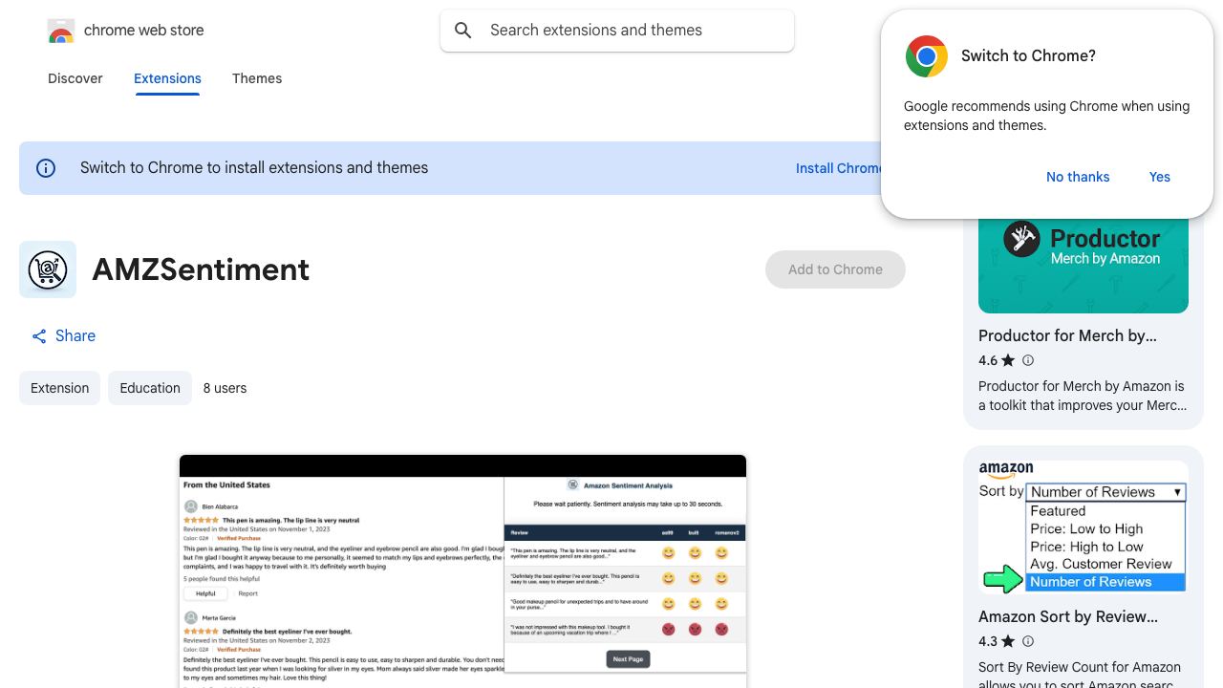Click the Chrome Web Store logo icon

[61, 31]
